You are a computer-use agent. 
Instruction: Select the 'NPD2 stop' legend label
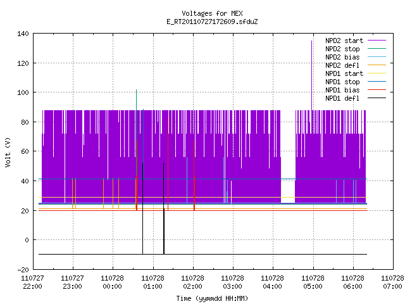342,49
